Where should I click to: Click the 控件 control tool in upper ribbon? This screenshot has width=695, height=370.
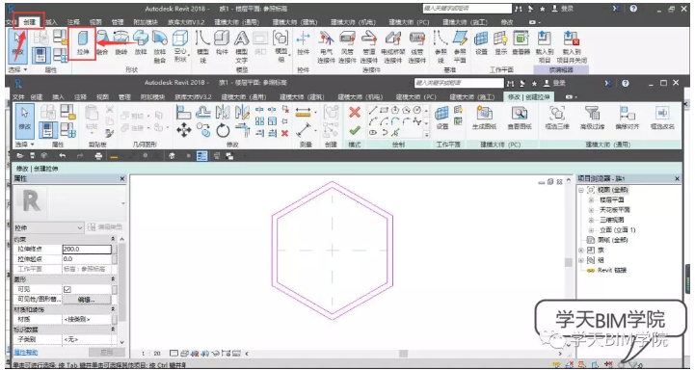click(x=304, y=43)
